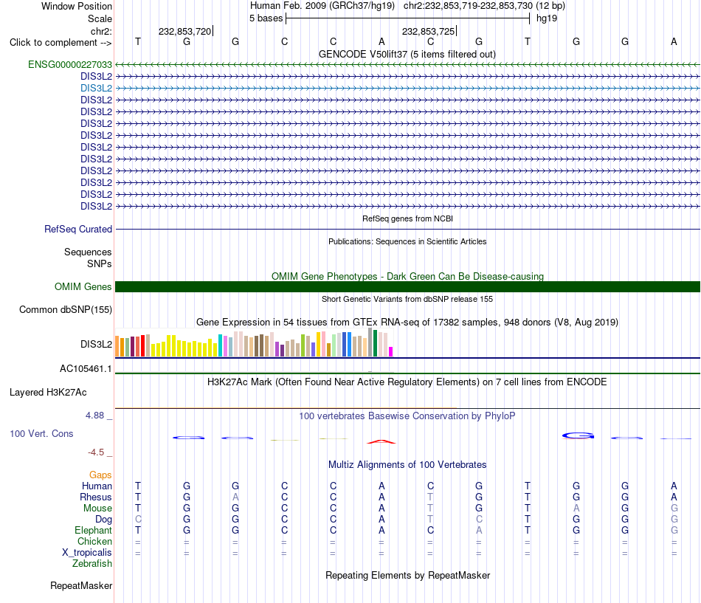This screenshot has height=603, width=701.
Task: Click the H3K27Ac Mark track title
Action: (407, 382)
